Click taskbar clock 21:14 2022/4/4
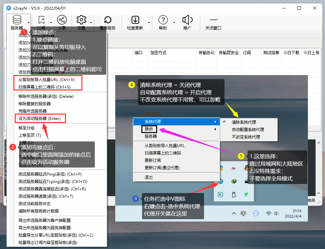This screenshot has height=249, width=325. (293, 213)
